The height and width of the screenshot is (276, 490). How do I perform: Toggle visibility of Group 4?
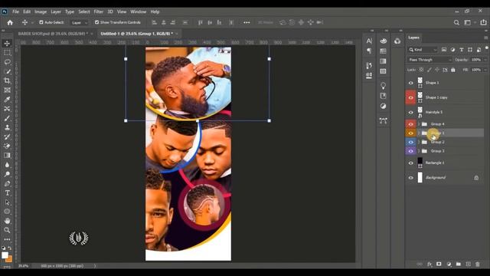410,124
